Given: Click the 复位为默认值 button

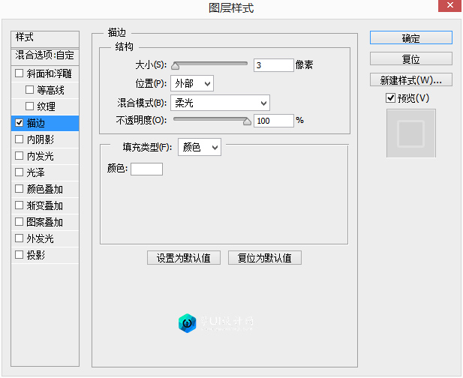Looking at the screenshot, I should pos(265,258).
